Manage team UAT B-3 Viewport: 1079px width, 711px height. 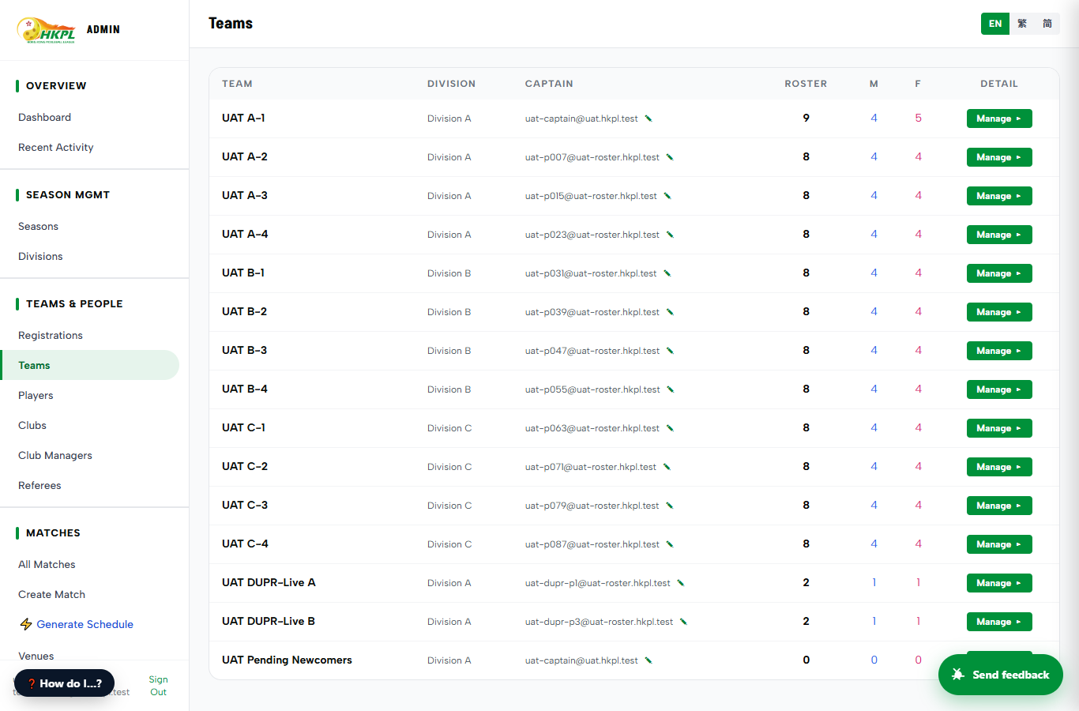[999, 351]
